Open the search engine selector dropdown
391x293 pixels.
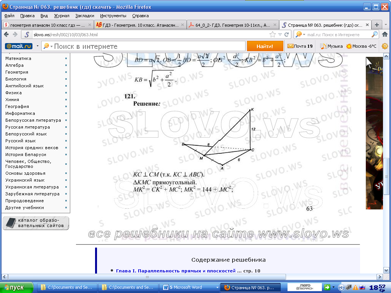(300, 34)
